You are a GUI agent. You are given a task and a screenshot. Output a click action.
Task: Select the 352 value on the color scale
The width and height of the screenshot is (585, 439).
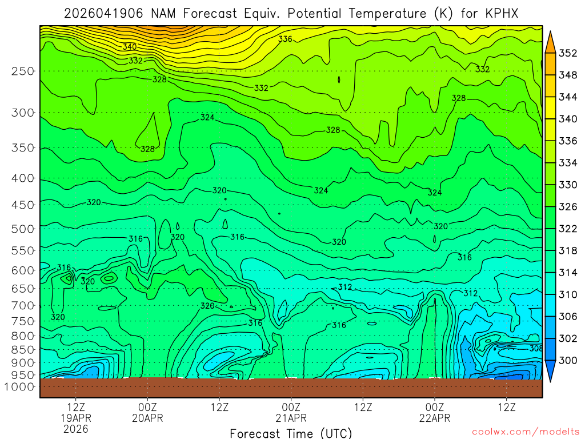click(568, 53)
